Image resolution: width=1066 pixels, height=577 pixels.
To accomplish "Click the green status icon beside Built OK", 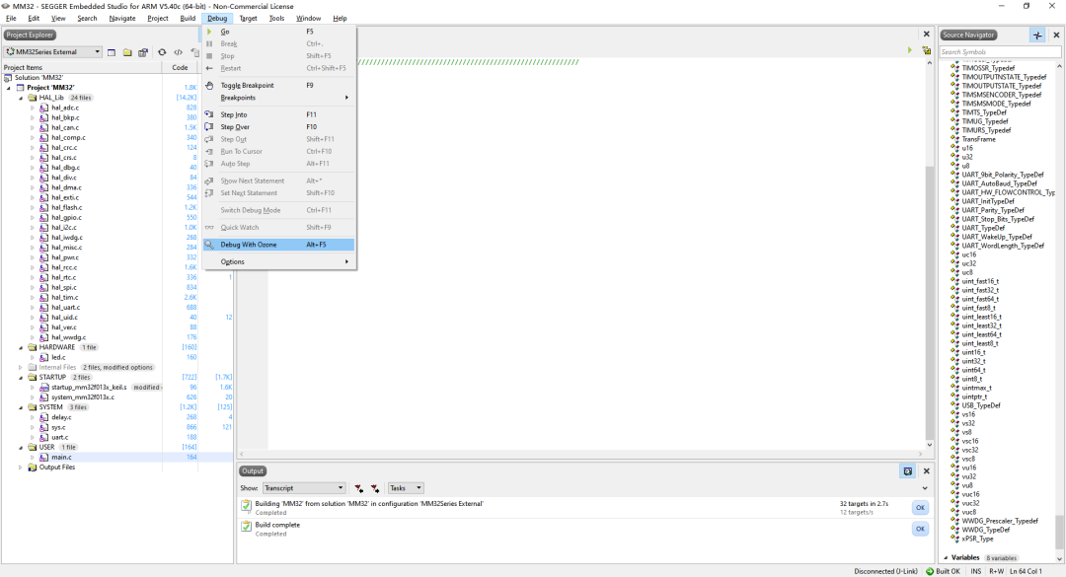I will (930, 571).
